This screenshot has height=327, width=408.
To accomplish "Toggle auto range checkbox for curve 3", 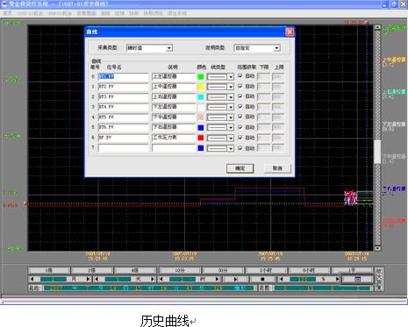I will [x=240, y=106].
